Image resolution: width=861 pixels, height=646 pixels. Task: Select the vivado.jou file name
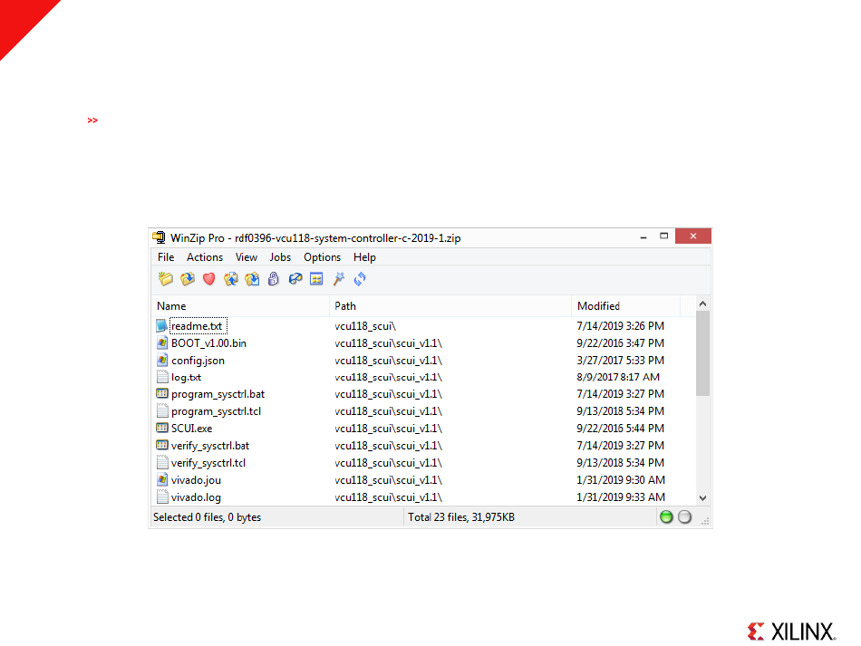(196, 480)
